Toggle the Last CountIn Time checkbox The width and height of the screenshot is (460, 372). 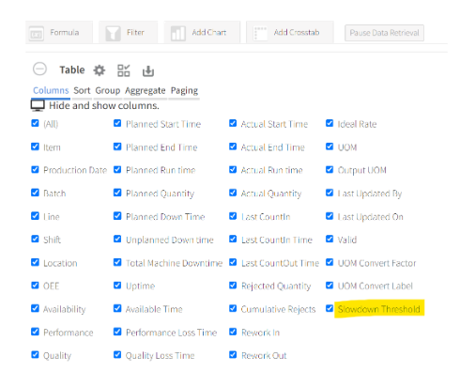point(233,239)
